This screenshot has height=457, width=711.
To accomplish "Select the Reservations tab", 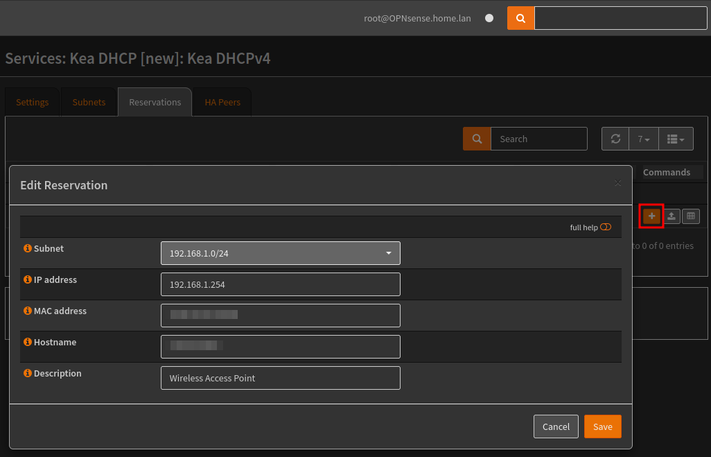I will 155,102.
